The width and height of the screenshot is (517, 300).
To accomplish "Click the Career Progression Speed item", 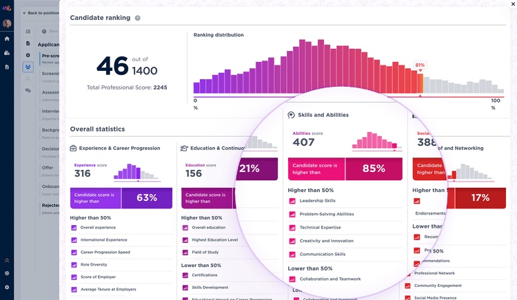I will (106, 252).
